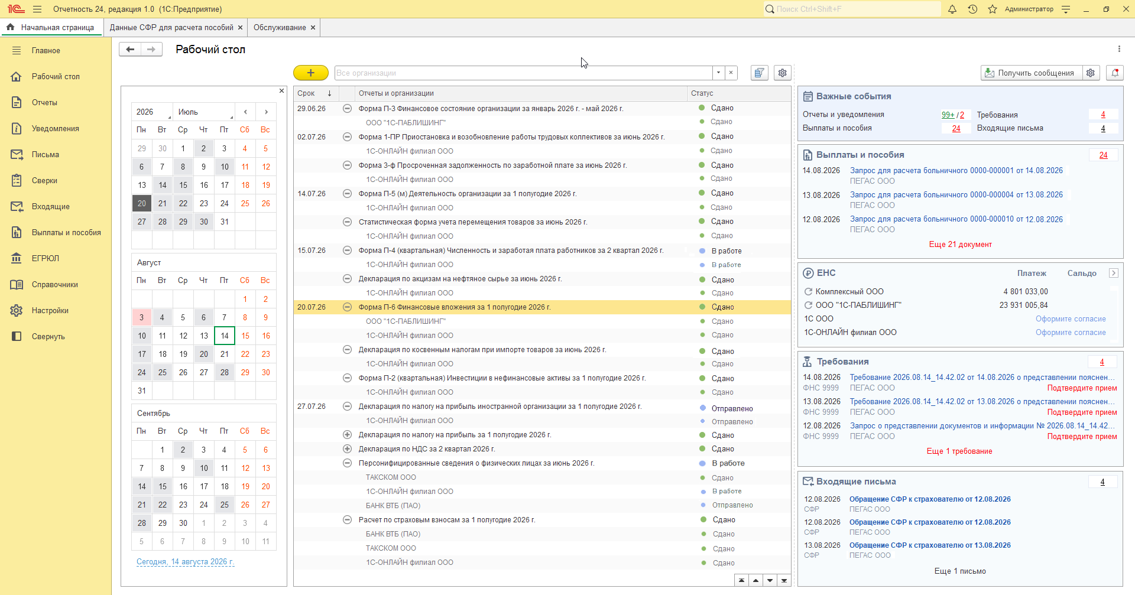
Task: Select August 20 in the calendar
Action: 203,354
